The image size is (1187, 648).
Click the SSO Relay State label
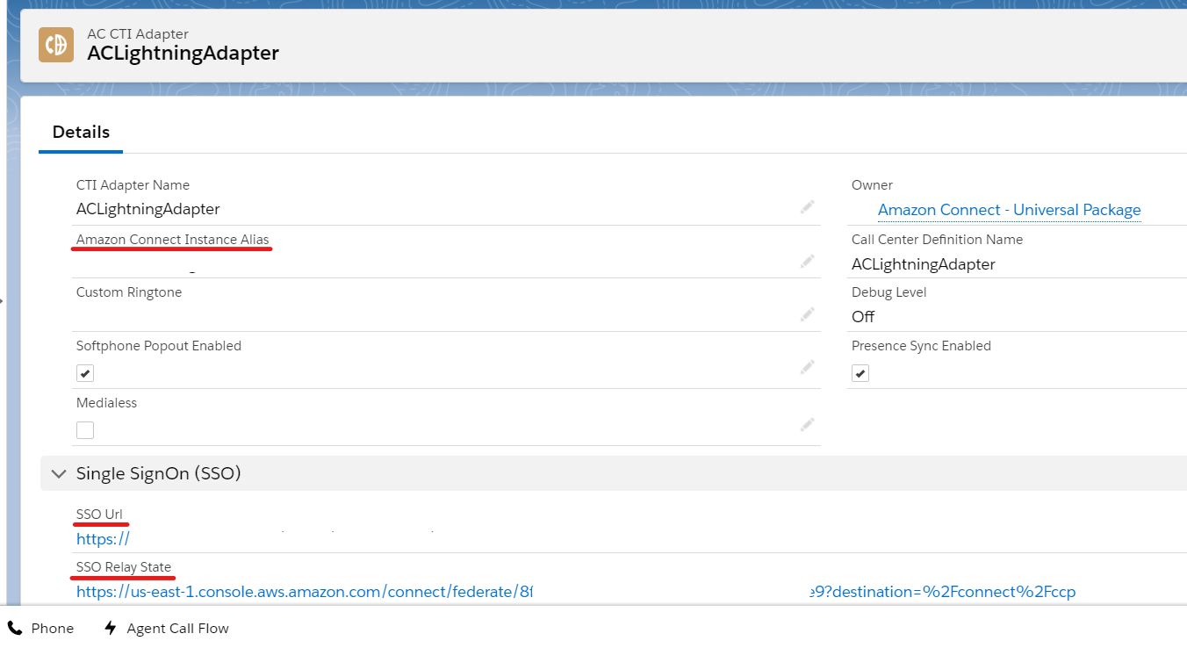coord(124,566)
